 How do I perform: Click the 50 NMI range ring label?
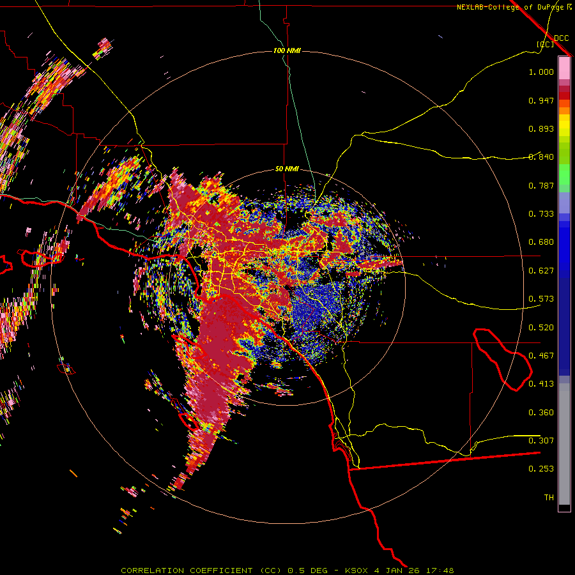287,169
